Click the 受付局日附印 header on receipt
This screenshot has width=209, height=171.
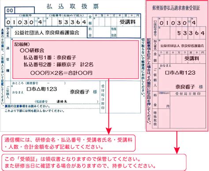click(188, 94)
